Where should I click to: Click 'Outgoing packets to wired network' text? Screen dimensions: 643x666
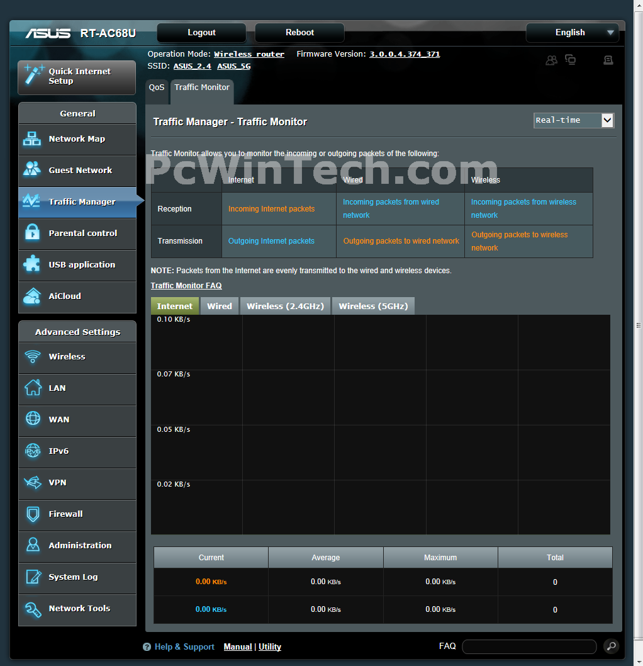coord(401,241)
